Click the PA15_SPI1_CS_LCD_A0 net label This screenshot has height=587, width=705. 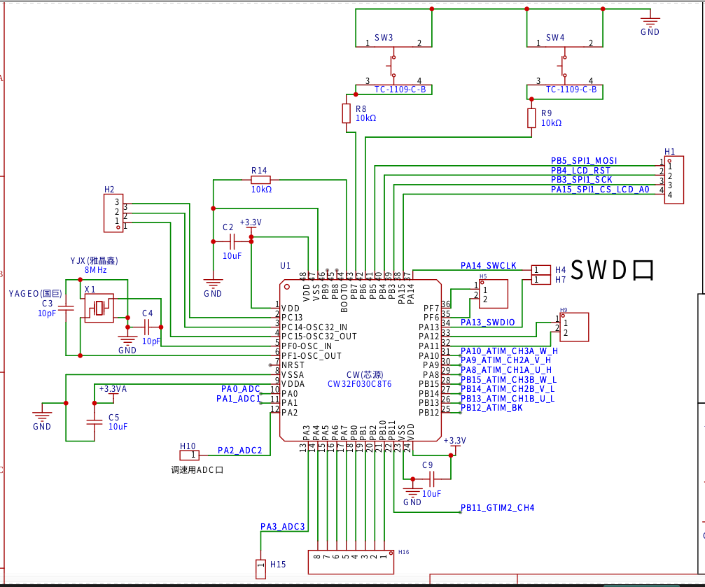coord(600,189)
